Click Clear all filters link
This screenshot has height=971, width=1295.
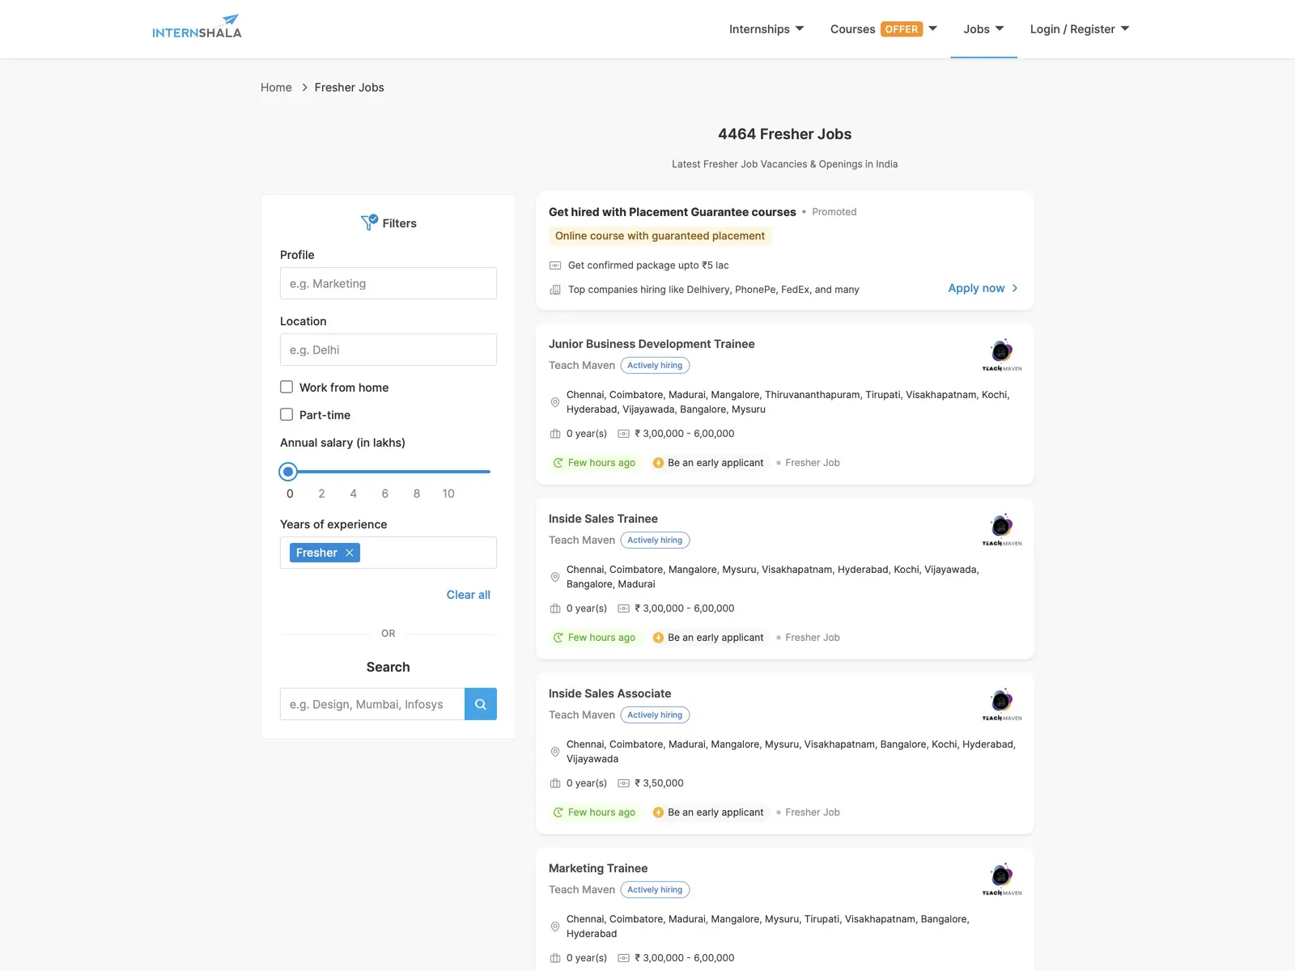(x=469, y=595)
